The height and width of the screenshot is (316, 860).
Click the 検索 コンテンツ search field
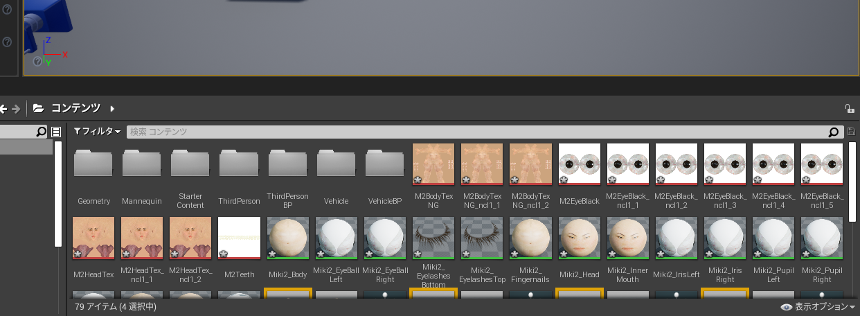[x=476, y=132]
